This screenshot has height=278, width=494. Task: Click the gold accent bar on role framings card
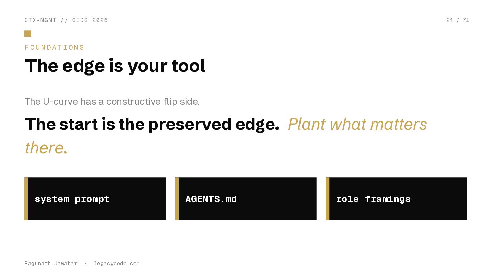click(328, 199)
